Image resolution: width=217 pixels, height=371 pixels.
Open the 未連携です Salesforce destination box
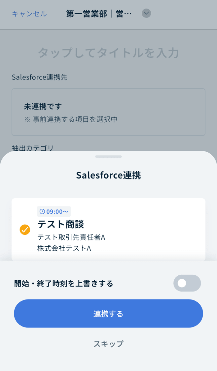108,112
